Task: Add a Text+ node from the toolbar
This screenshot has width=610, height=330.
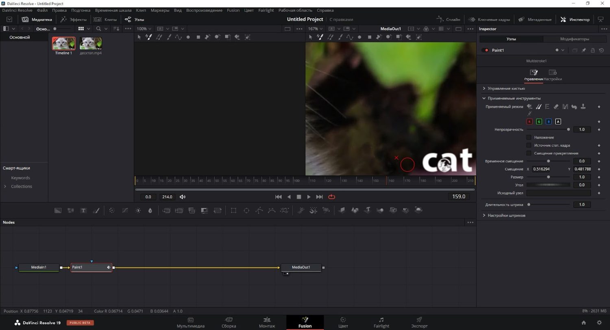Action: (x=83, y=210)
